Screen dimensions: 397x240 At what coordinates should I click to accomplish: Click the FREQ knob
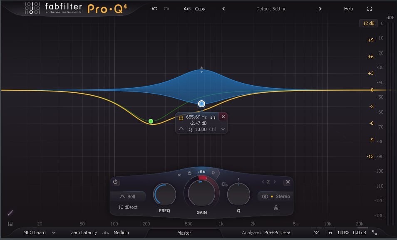pos(164,194)
